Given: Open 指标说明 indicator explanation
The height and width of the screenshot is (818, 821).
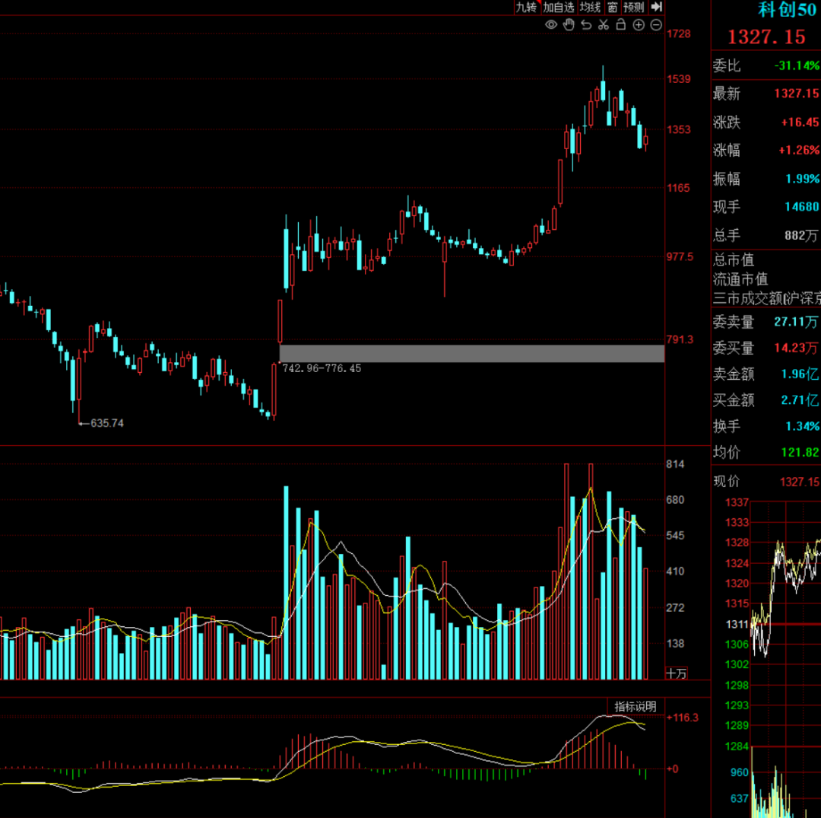Looking at the screenshot, I should (635, 706).
